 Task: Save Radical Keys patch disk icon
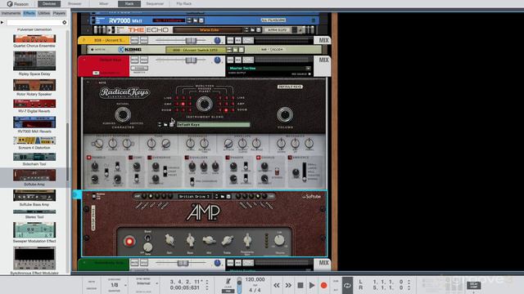pos(171,124)
